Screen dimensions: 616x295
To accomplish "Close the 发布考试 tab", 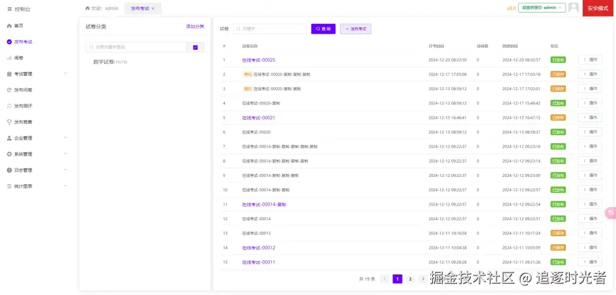I will 153,8.
